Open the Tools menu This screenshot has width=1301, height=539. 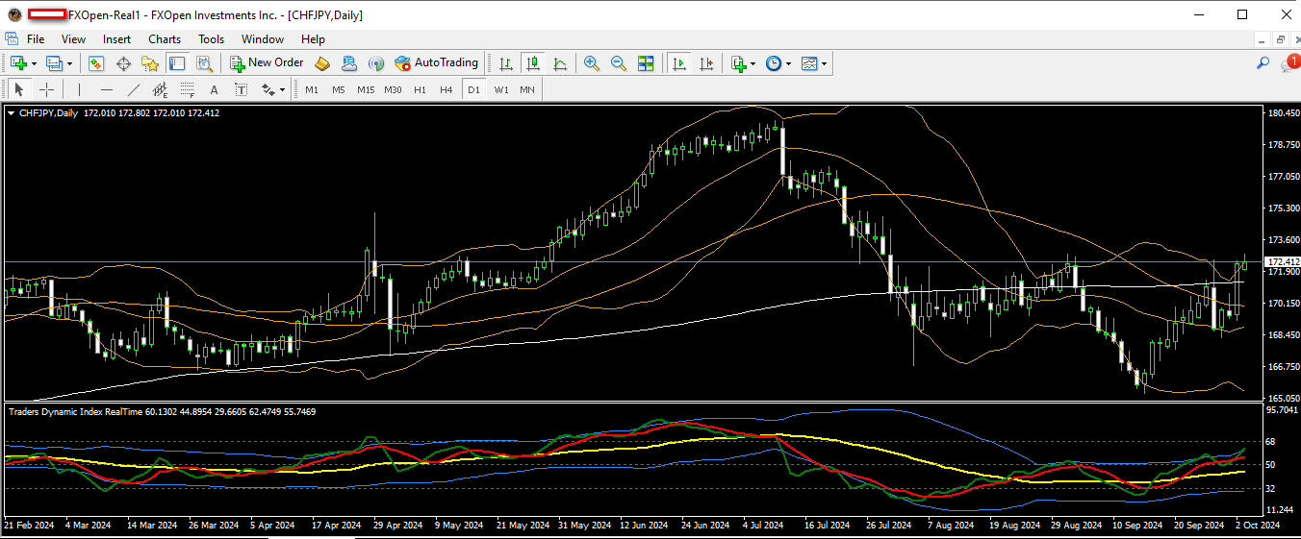pos(211,39)
